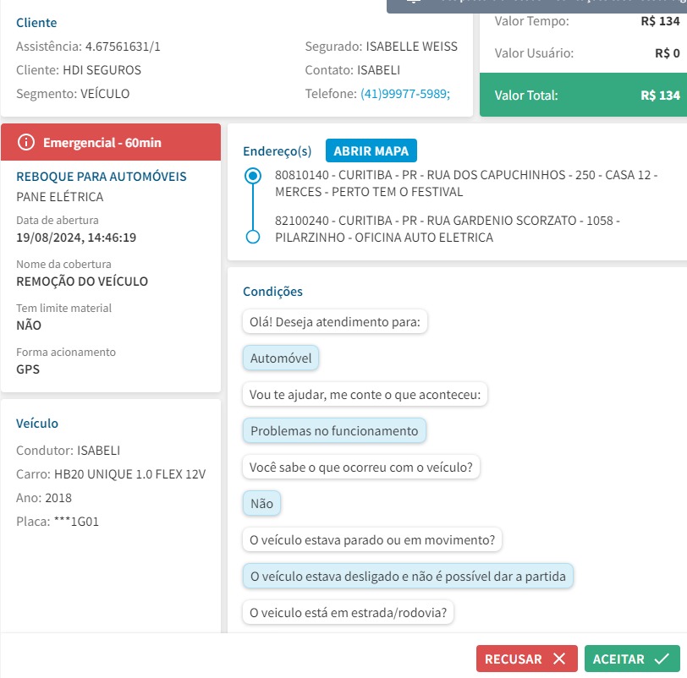
Task: Click the 'Condições' section heading
Action: coord(272,292)
